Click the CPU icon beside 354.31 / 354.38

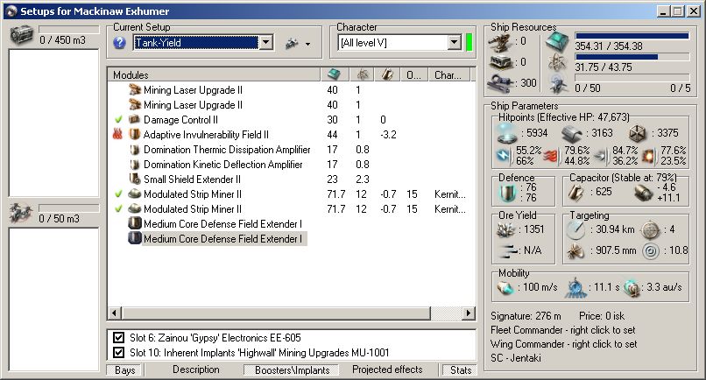pos(558,42)
